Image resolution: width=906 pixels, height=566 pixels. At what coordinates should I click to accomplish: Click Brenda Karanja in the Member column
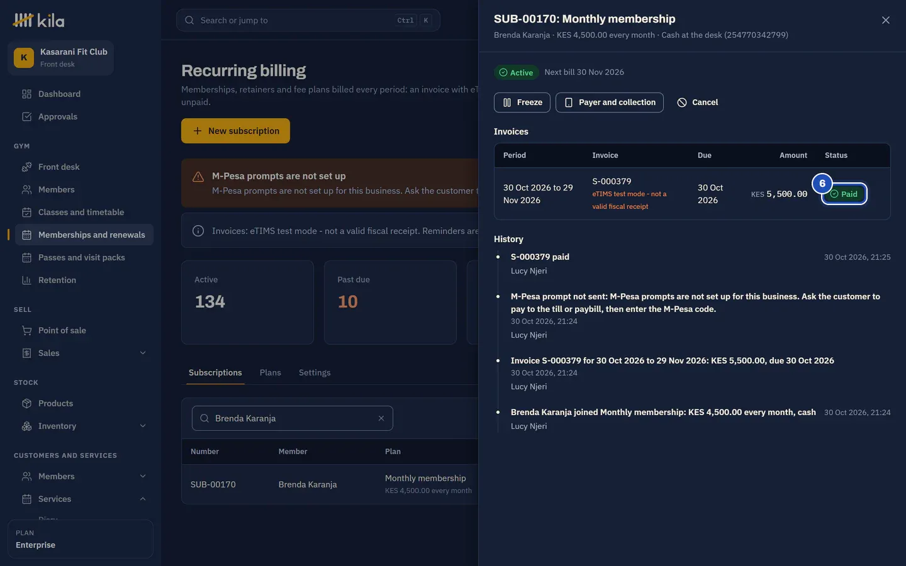coord(308,484)
